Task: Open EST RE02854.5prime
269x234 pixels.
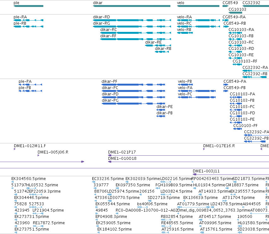Action: pos(177,217)
